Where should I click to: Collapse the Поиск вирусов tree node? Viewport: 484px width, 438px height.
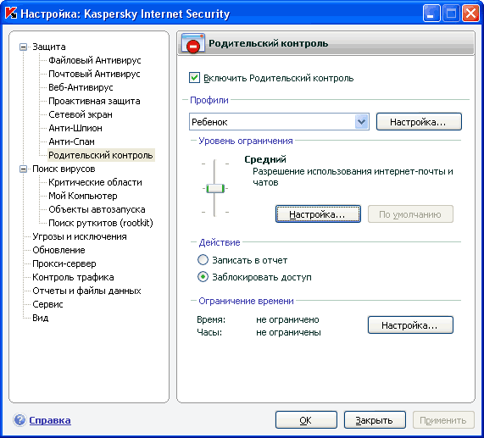point(23,169)
